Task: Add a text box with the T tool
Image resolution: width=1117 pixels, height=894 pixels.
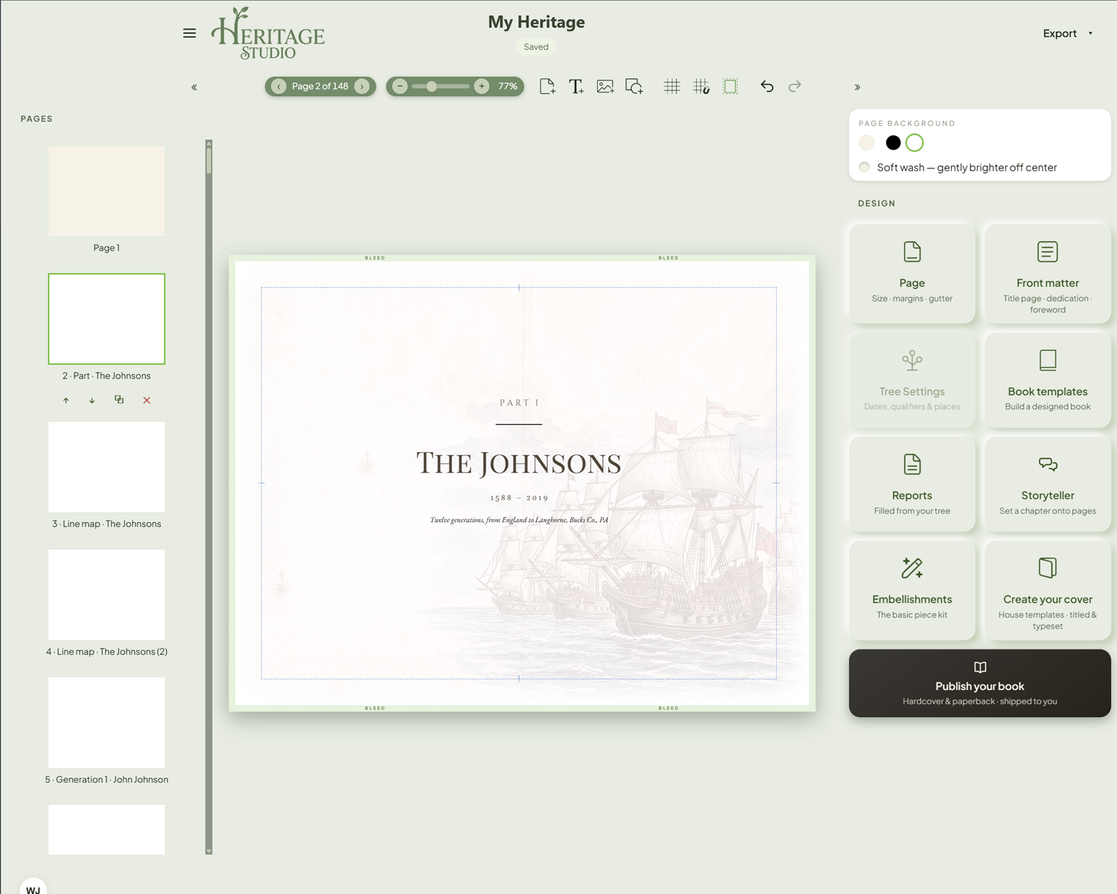Action: pyautogui.click(x=576, y=86)
